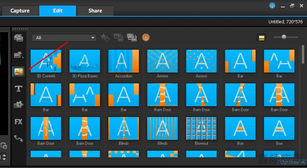Open the Path library icon
Viewport: 307px width, 168px height.
(x=18, y=138)
